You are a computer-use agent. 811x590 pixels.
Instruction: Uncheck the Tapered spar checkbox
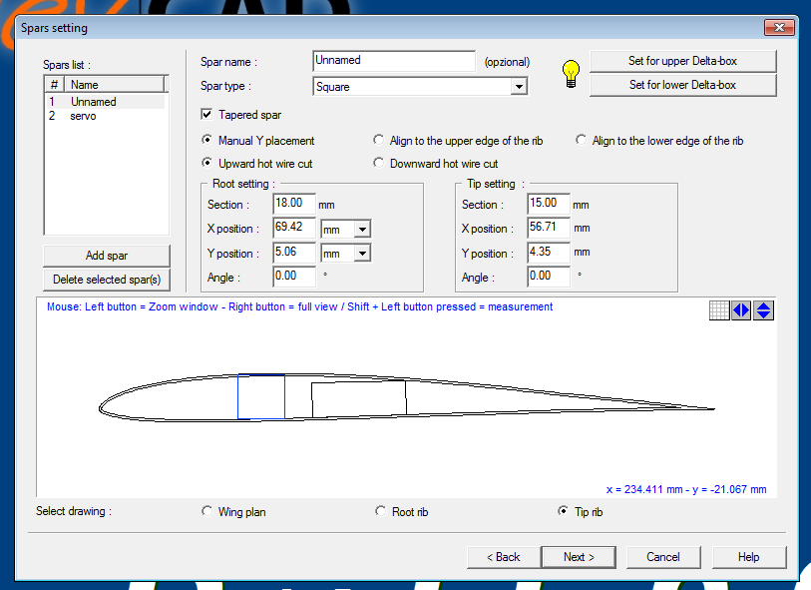207,115
